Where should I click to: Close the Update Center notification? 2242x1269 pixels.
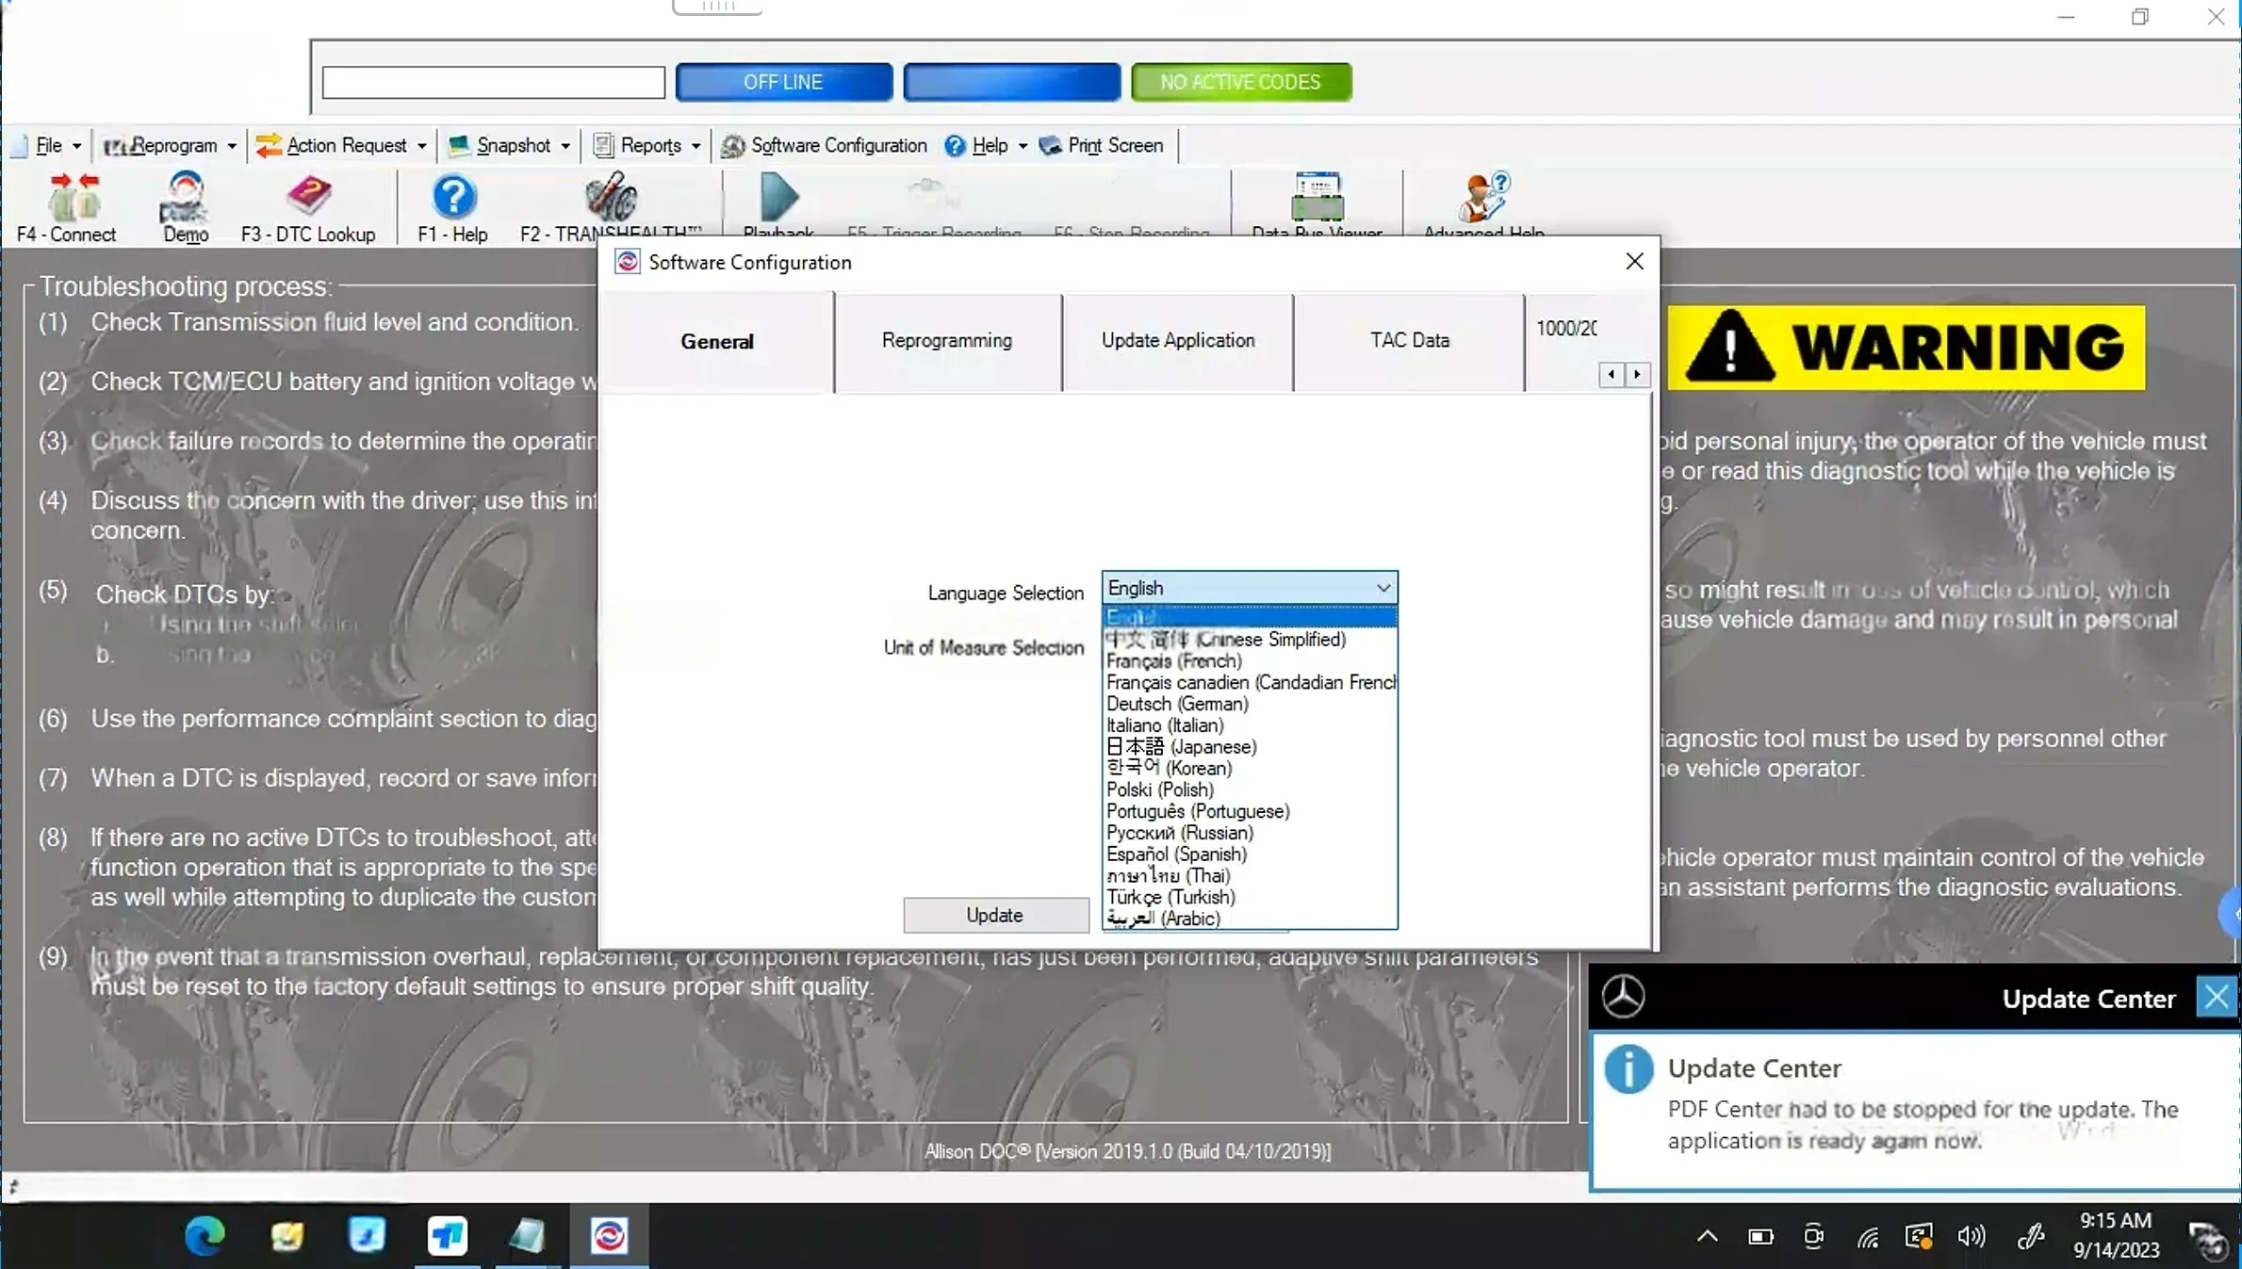(2217, 997)
